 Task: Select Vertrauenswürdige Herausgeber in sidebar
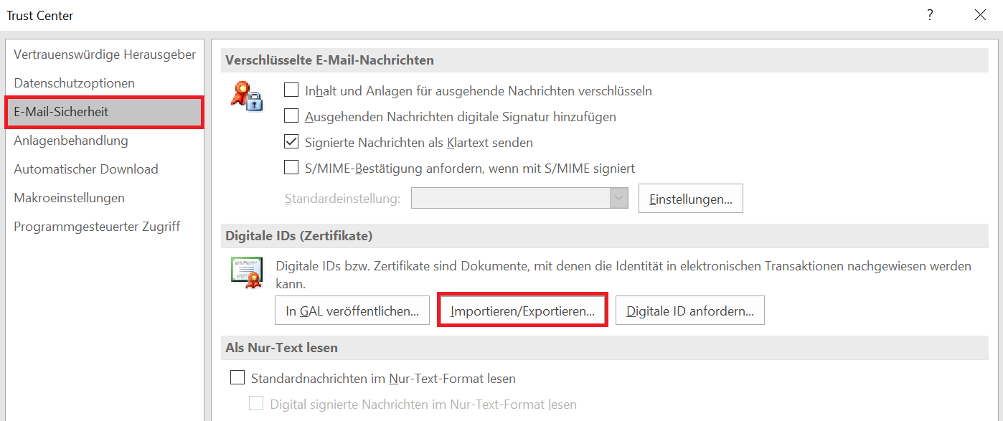[x=105, y=55]
